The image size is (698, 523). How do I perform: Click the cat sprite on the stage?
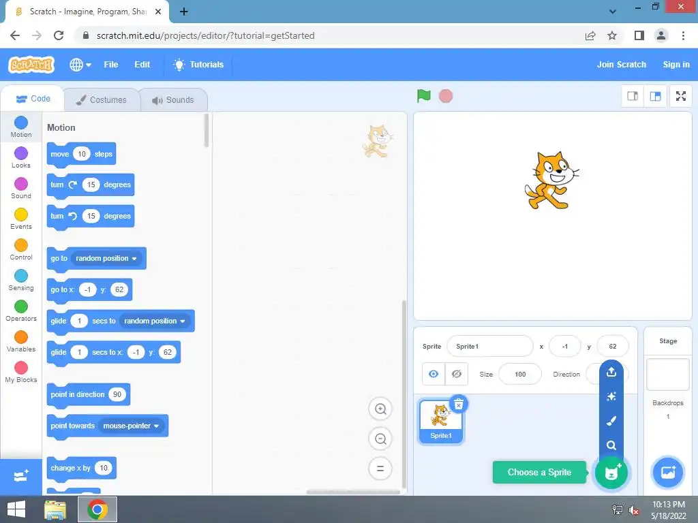click(551, 180)
